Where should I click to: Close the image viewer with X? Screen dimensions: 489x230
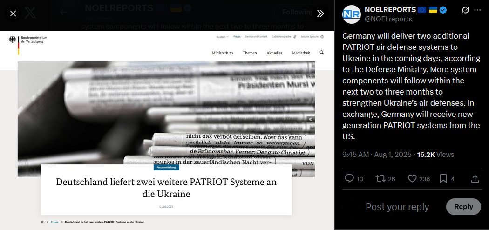13,14
